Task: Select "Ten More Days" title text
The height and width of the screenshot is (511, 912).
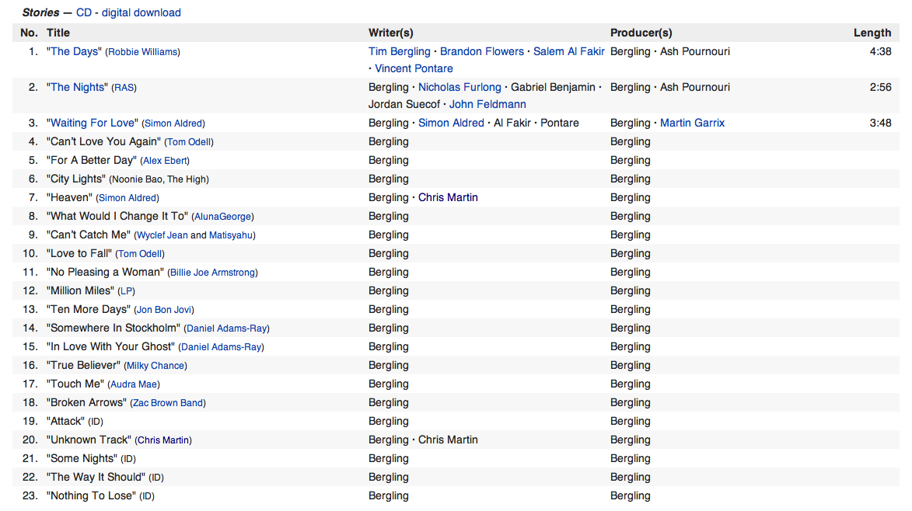Action: coord(89,309)
